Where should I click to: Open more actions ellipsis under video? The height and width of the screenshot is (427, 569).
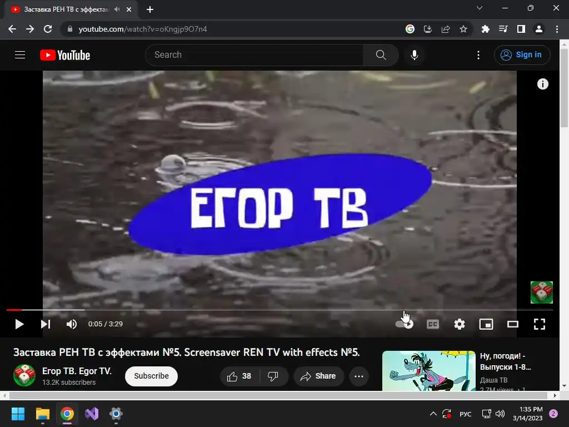[x=359, y=376]
